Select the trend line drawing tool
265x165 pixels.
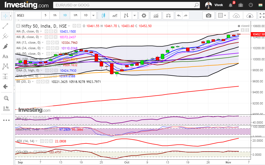(x=5, y=26)
